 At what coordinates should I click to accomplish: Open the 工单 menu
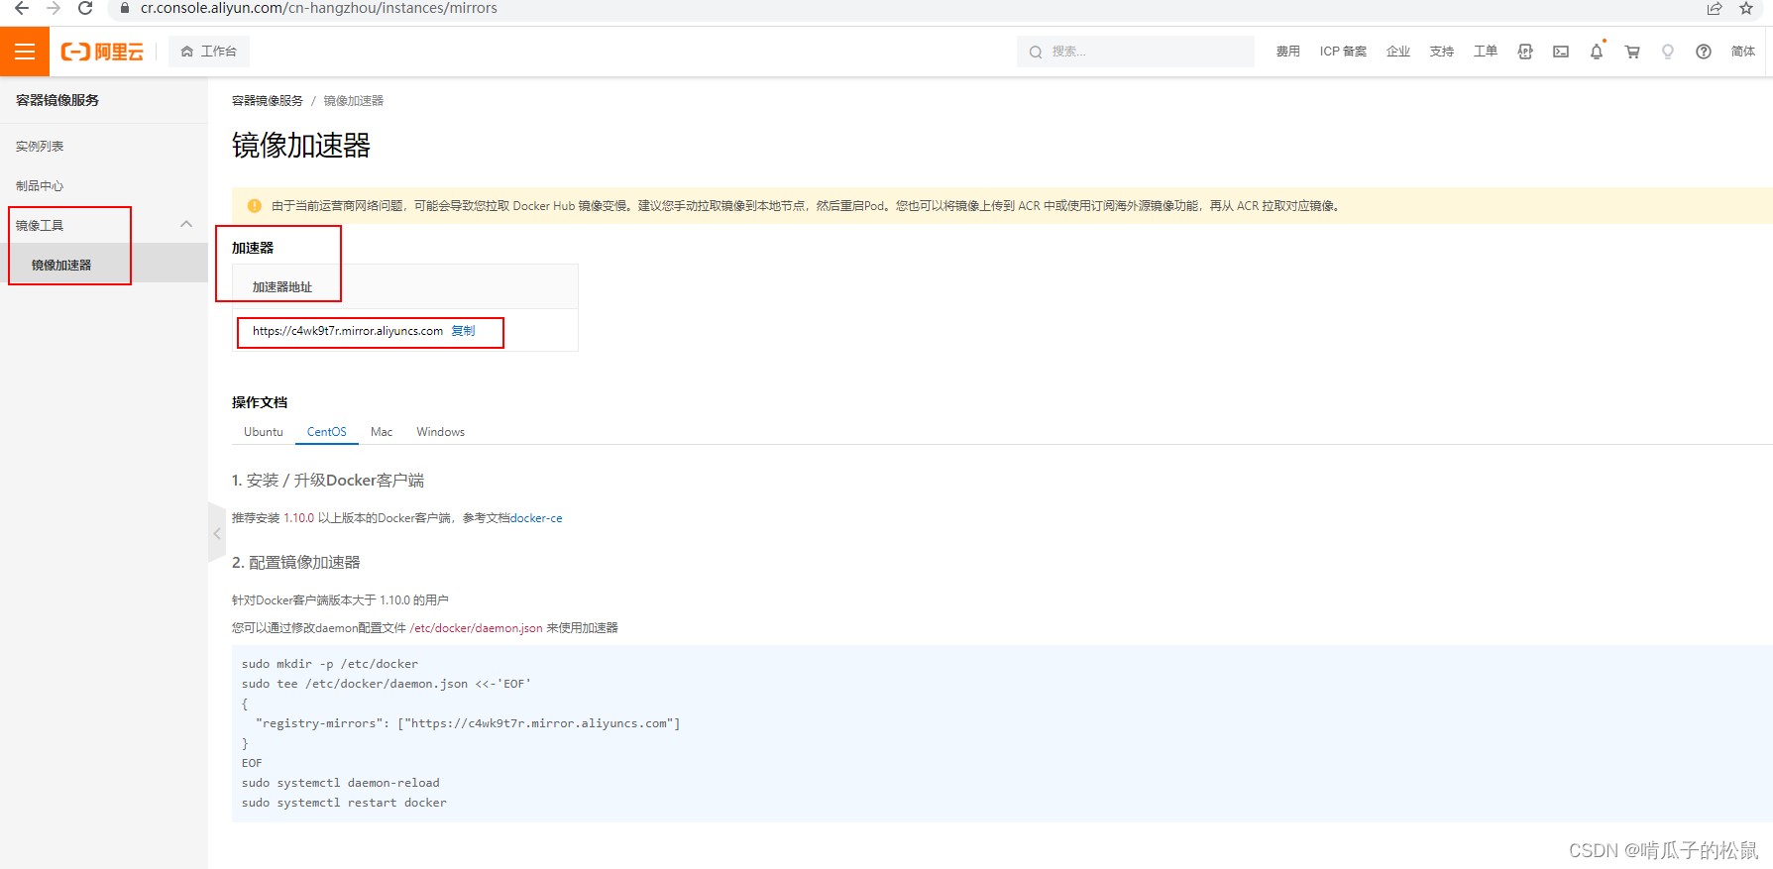tap(1486, 52)
